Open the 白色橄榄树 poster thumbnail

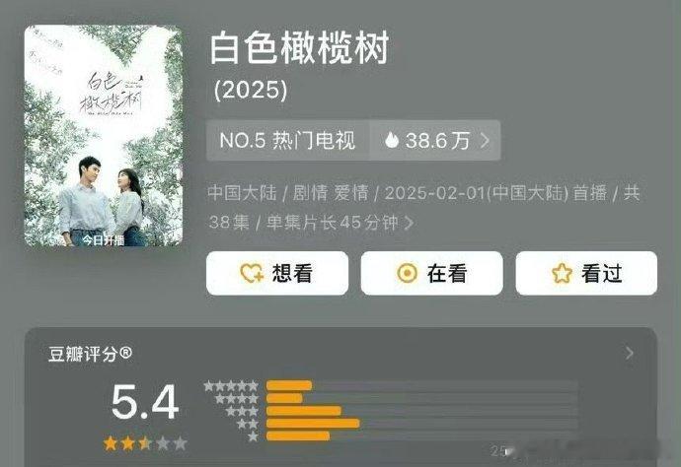[x=104, y=136]
